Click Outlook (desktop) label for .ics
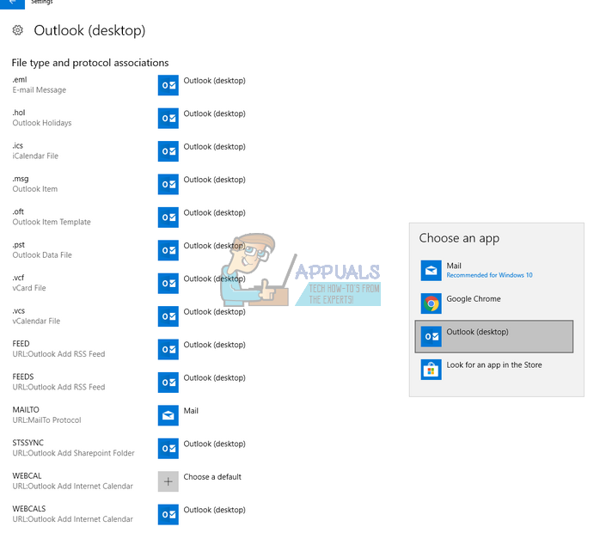Image resolution: width=600 pixels, height=539 pixels. (214, 147)
